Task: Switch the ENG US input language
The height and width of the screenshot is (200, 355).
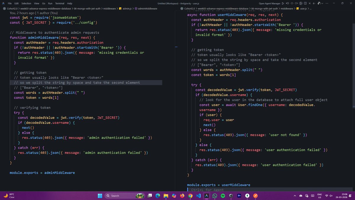Action: click(x=319, y=196)
